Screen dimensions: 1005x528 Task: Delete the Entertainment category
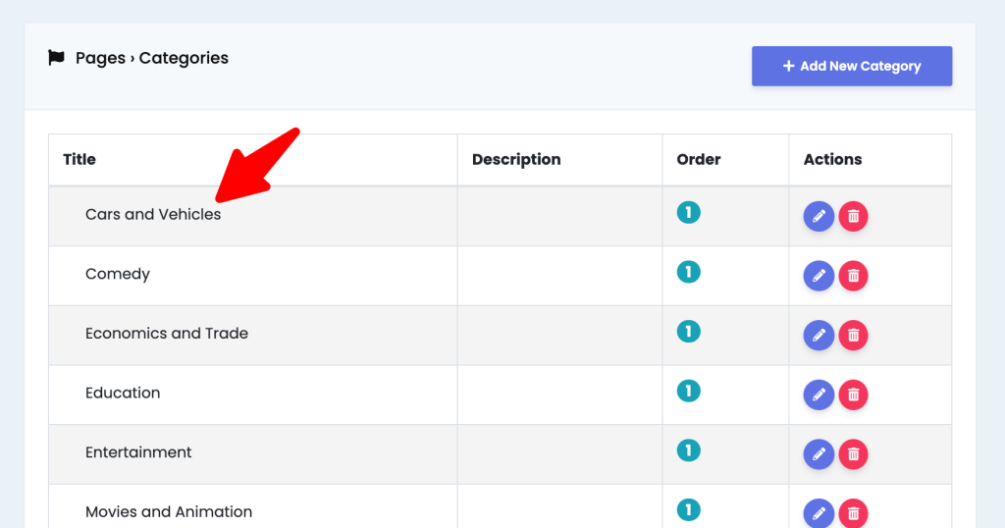click(853, 454)
